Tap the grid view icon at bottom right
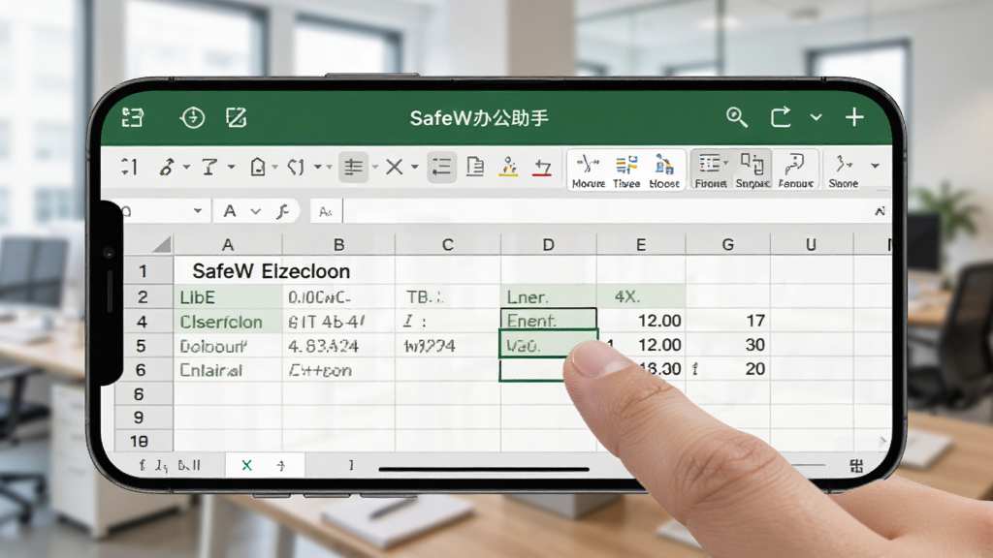This screenshot has width=993, height=558. (856, 466)
